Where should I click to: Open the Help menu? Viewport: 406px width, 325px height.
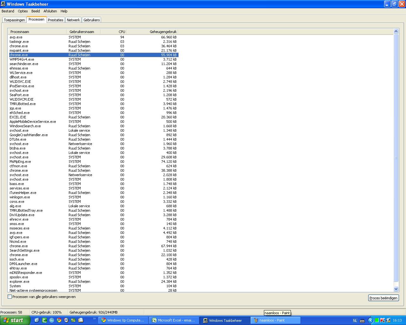[x=64, y=11]
